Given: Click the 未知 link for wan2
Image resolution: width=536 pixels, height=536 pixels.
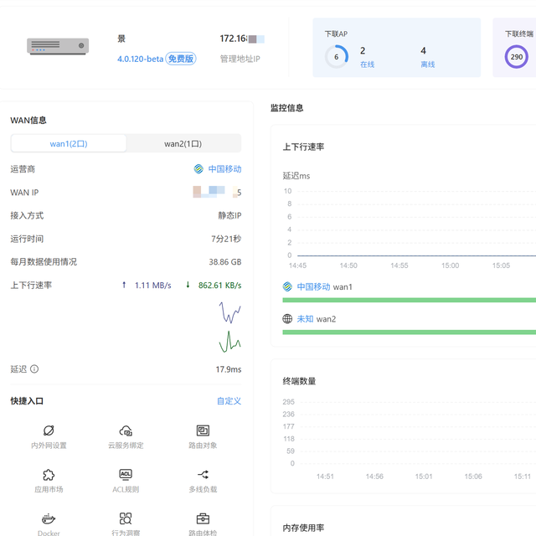Looking at the screenshot, I should pos(305,319).
